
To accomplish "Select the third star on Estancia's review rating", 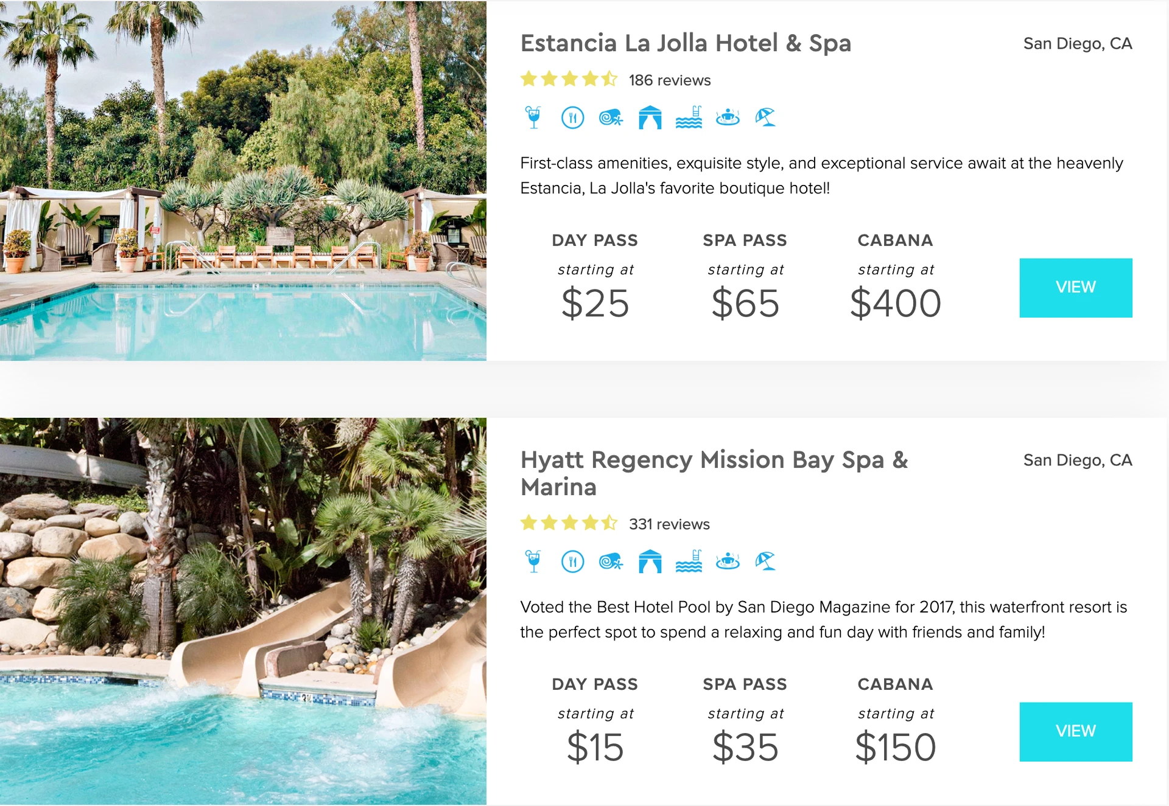I will click(x=570, y=79).
